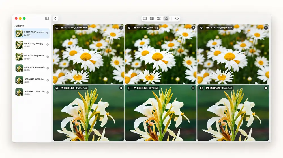283x158 pixels.
Task: Close the DSC01413_iPhone.heic image pane
Action: click(x=121, y=28)
